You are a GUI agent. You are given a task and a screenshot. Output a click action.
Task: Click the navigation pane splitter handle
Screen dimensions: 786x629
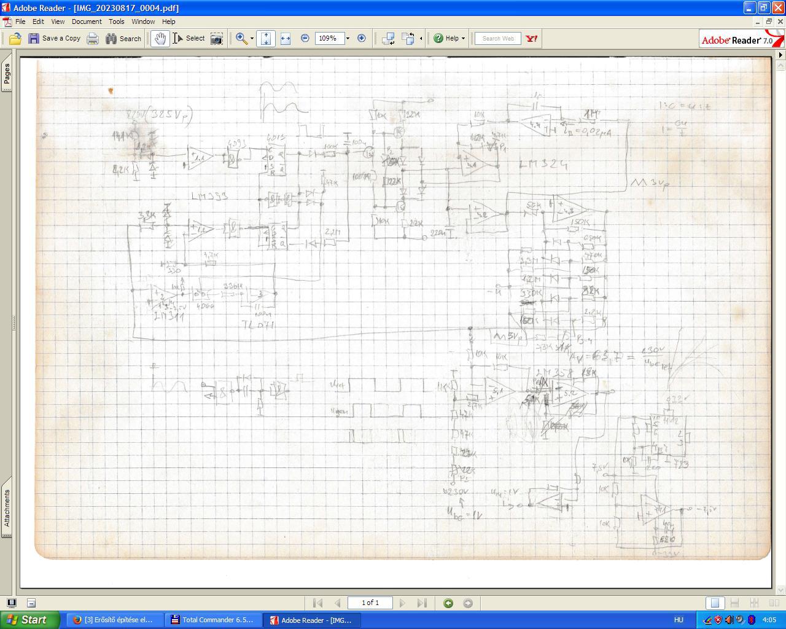tap(14, 322)
